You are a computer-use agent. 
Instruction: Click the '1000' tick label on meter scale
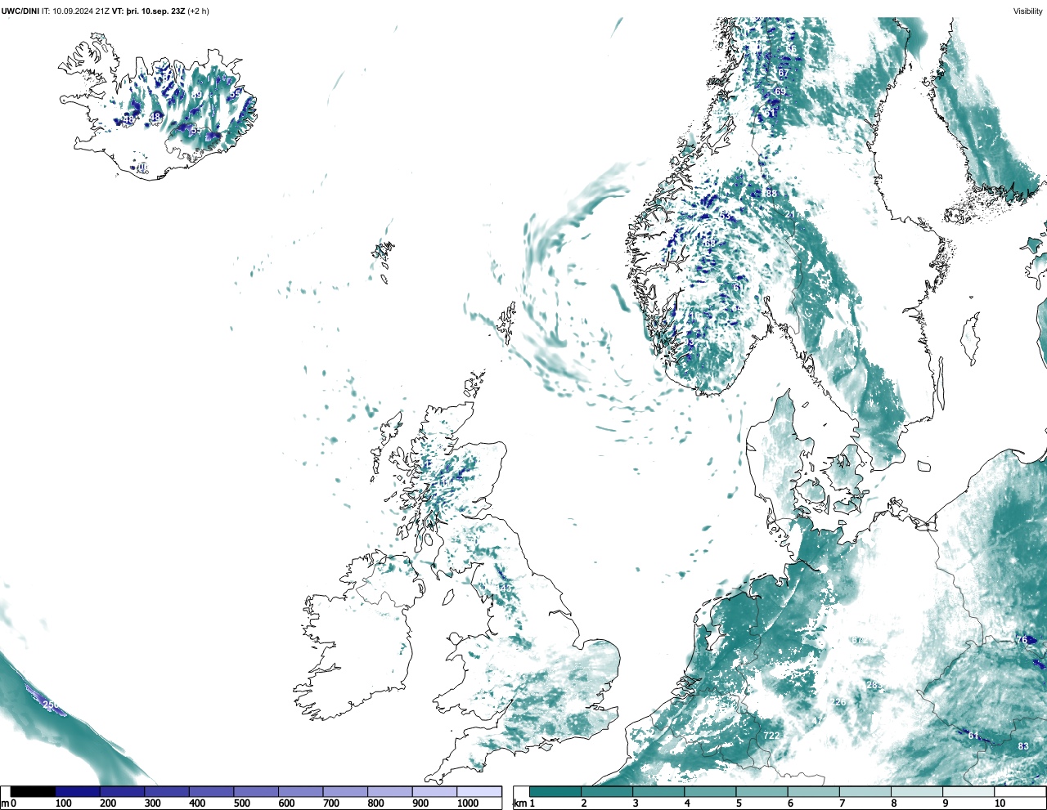point(468,803)
